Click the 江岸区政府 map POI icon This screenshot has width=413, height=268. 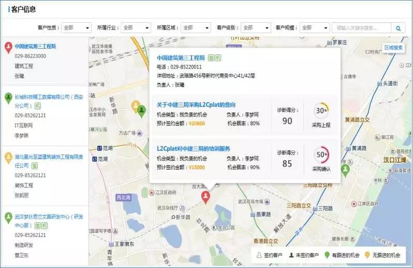point(354,204)
